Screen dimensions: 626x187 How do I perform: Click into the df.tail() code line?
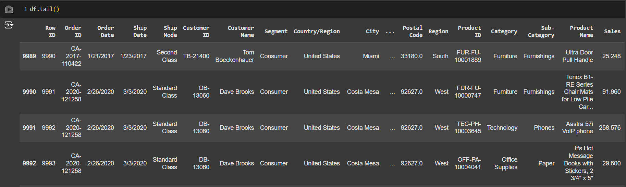45,9
